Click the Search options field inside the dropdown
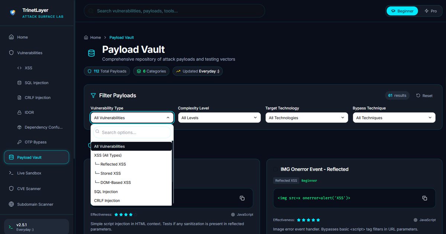The width and height of the screenshot is (446, 234). pos(132,132)
